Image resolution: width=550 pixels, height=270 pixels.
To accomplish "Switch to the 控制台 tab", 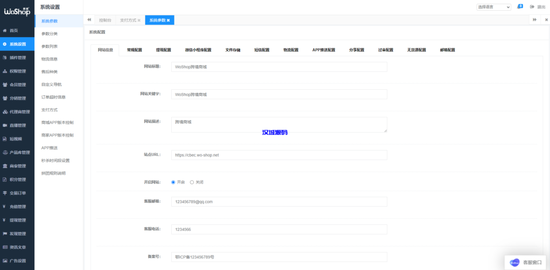I will click(x=105, y=20).
